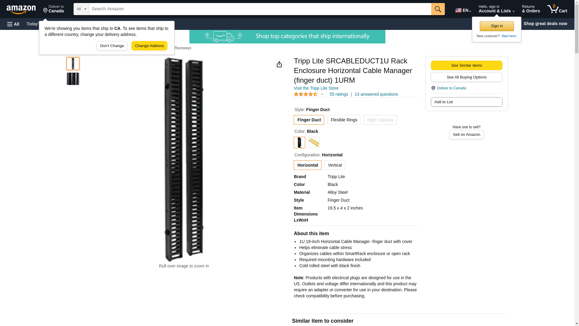Select the Finger Duct style option
The image size is (579, 326).
309,120
